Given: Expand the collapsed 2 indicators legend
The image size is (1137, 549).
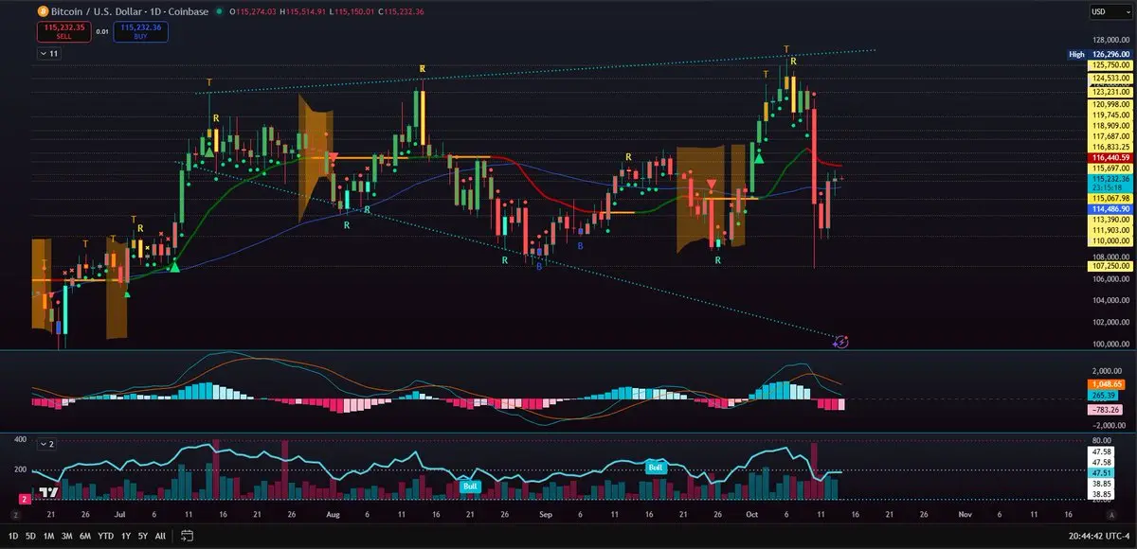Looking at the screenshot, I should [x=48, y=443].
